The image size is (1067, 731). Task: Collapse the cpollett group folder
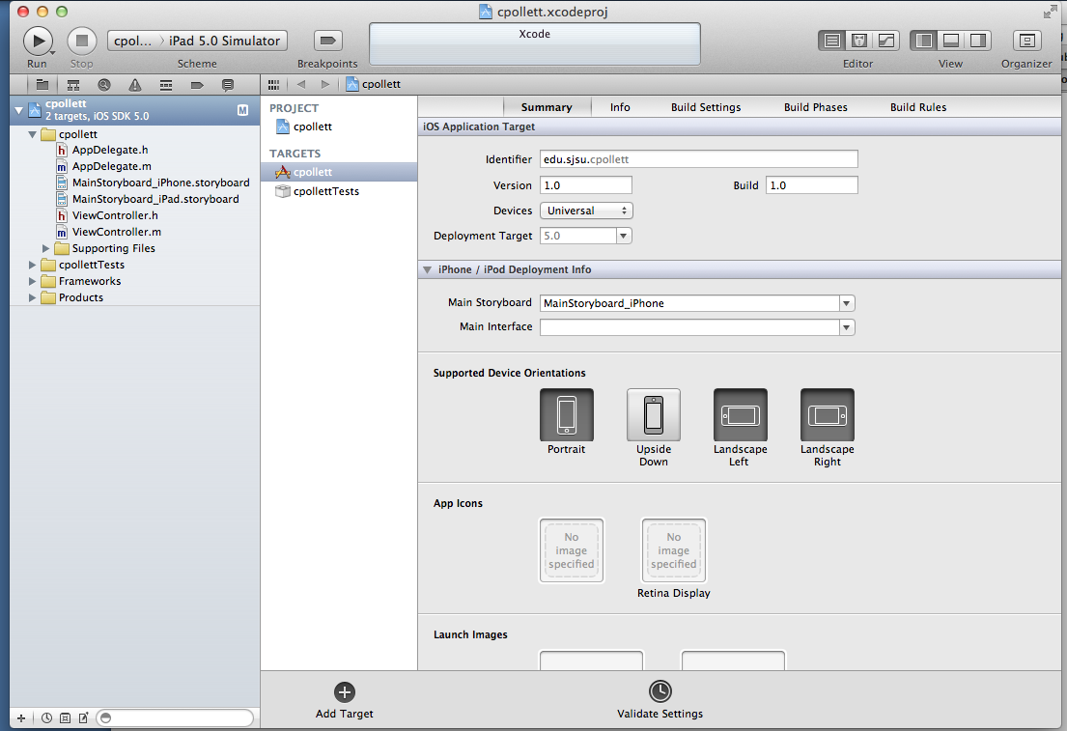point(32,134)
